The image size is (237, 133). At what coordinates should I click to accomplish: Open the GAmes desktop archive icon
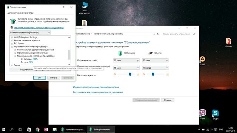click(228, 43)
